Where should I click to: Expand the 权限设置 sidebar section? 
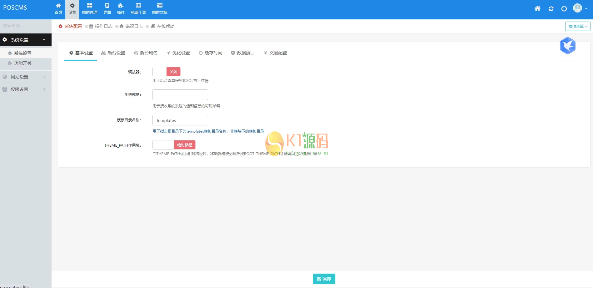click(26, 89)
